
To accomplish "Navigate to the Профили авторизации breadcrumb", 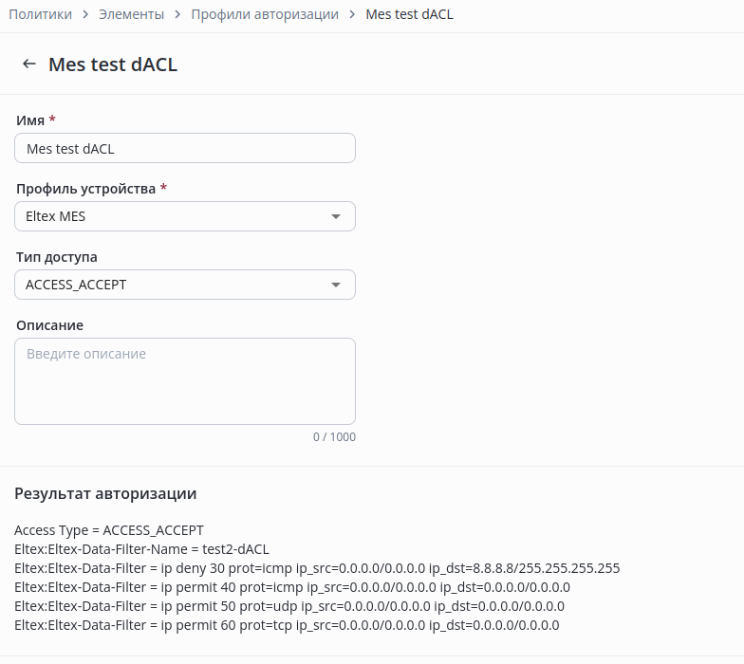I will pos(265,15).
